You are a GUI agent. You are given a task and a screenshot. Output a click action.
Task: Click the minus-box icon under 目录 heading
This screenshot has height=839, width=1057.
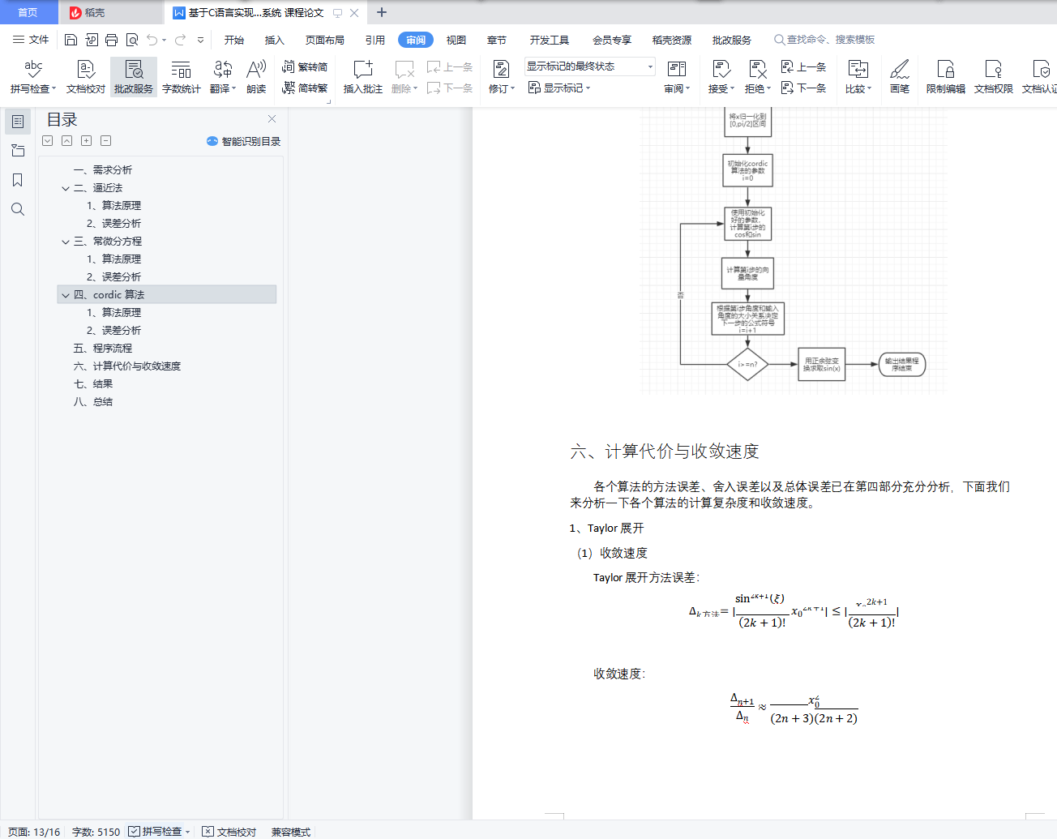pyautogui.click(x=106, y=140)
